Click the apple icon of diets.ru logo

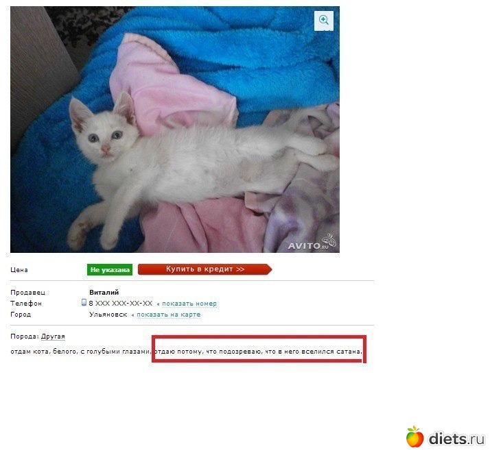[x=415, y=437]
